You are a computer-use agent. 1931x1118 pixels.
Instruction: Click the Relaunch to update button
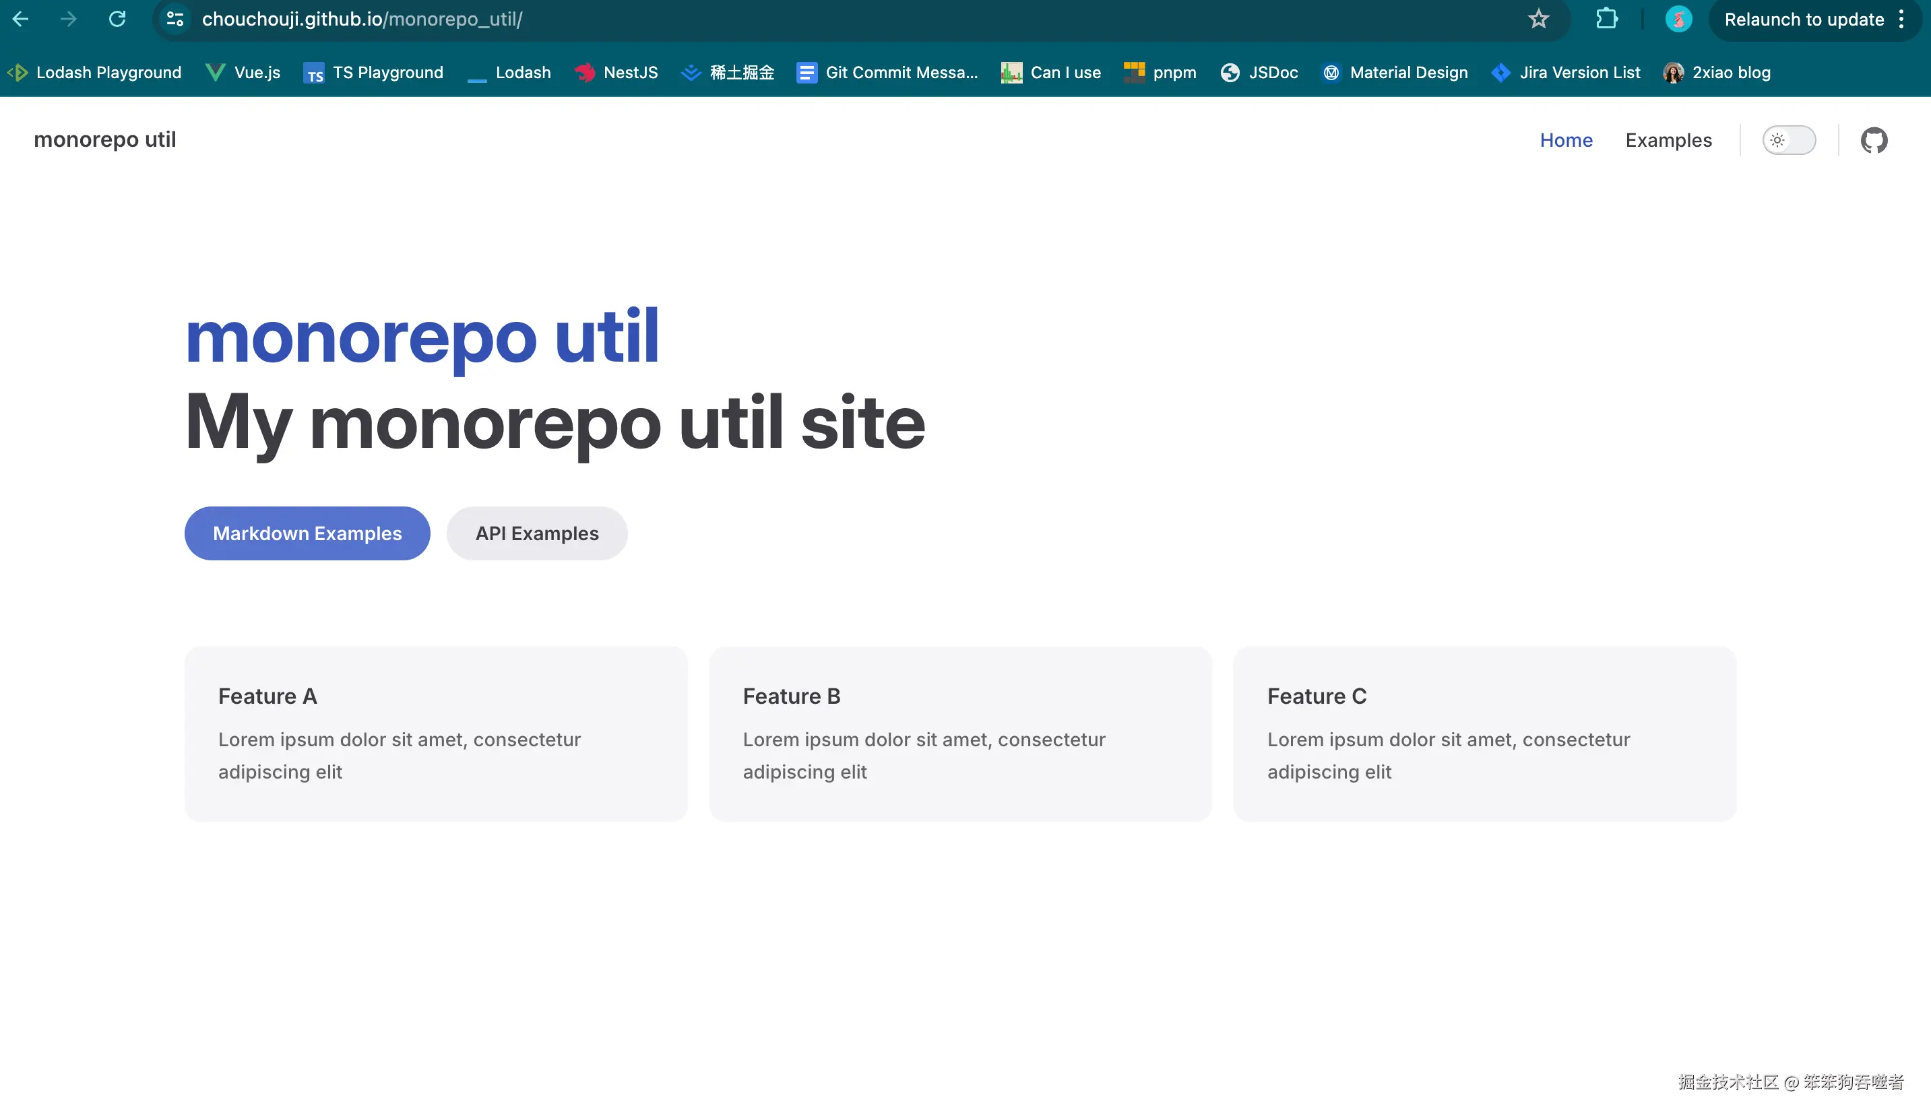(x=1803, y=19)
